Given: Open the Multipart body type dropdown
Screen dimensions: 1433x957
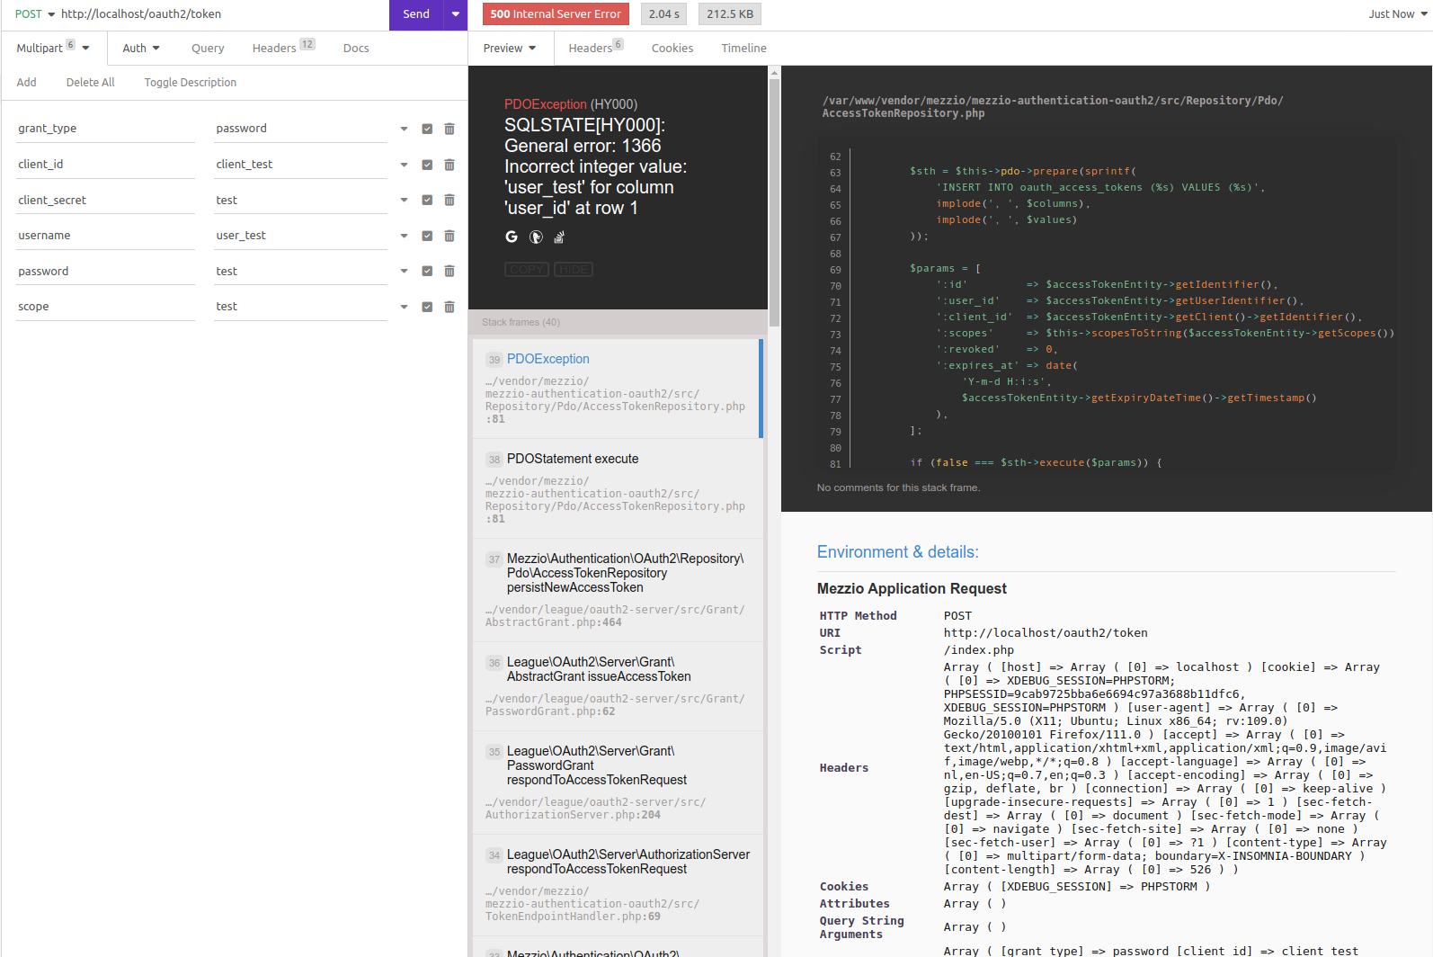Looking at the screenshot, I should click(53, 48).
